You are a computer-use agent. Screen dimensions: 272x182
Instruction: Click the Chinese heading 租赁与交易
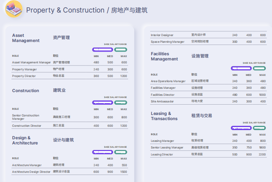coord(202,116)
